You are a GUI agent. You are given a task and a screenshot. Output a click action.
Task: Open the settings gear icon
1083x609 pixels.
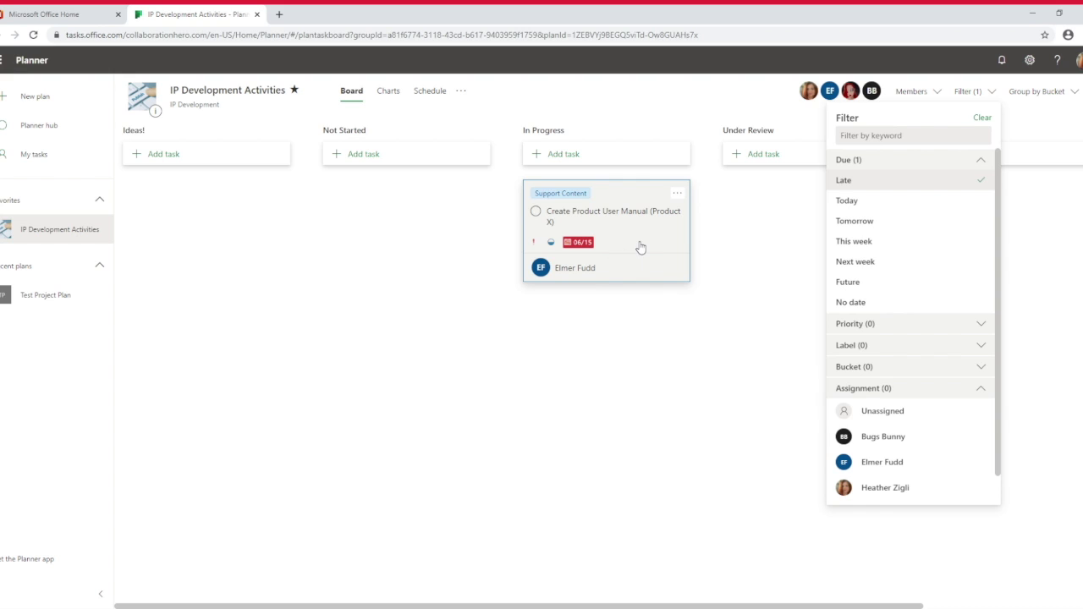pyautogui.click(x=1030, y=60)
